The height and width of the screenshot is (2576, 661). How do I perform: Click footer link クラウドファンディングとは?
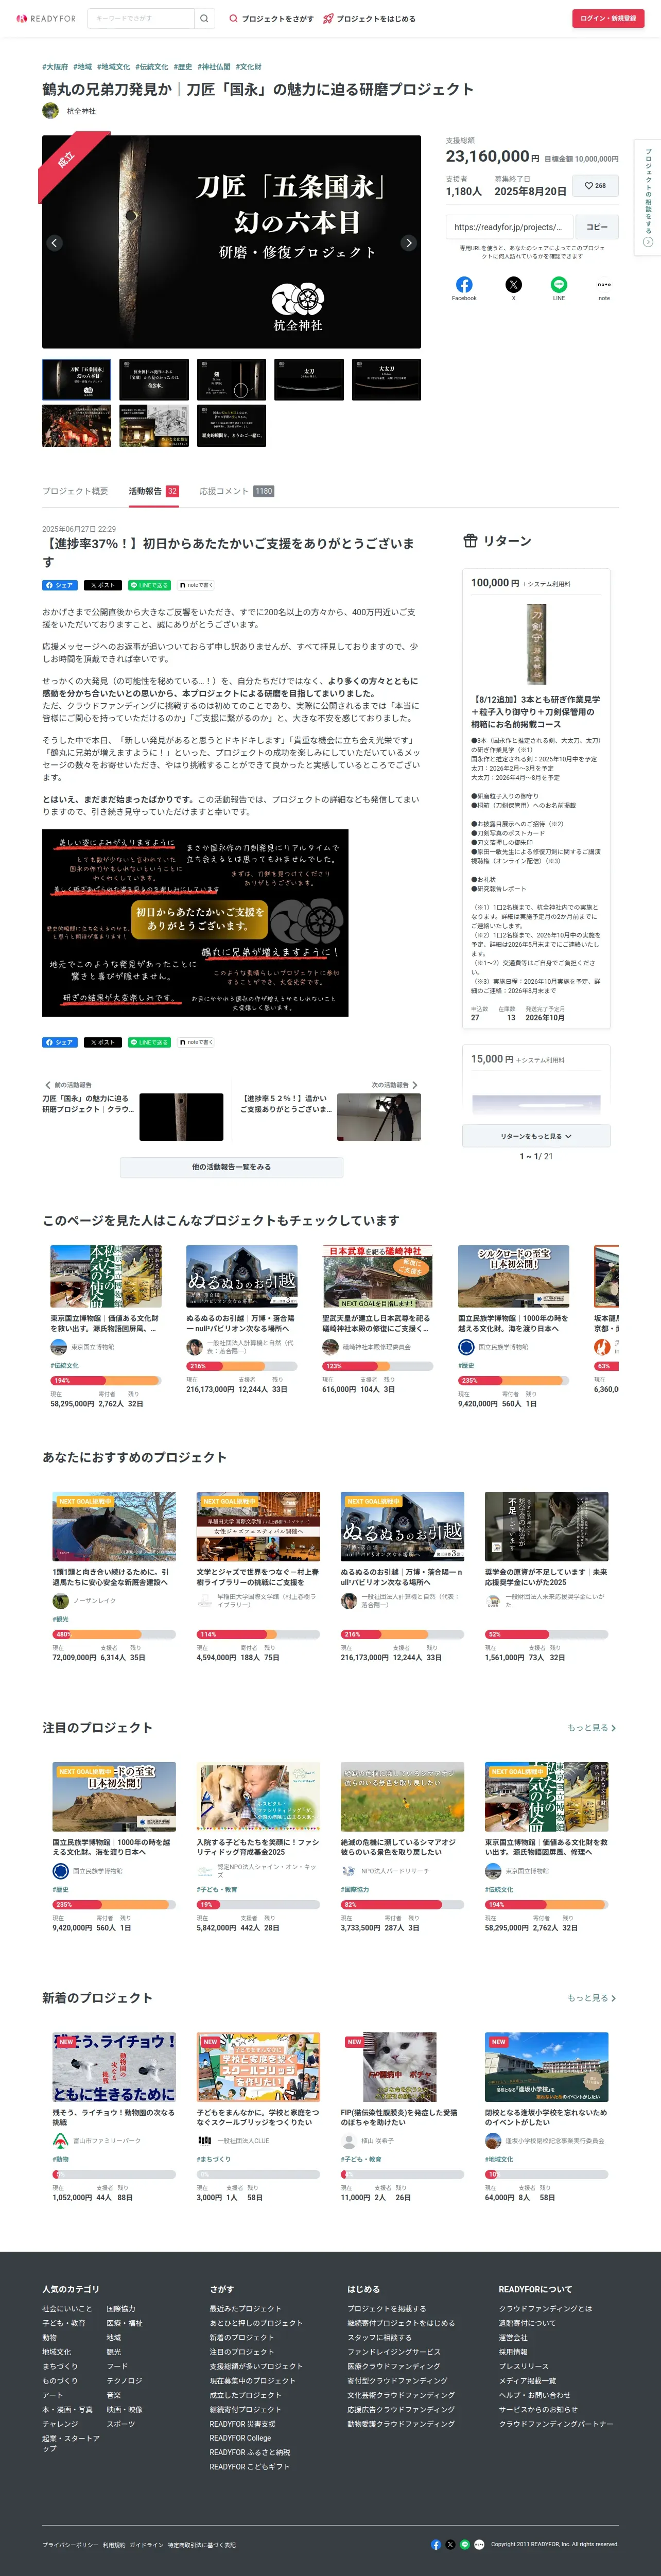(545, 2309)
